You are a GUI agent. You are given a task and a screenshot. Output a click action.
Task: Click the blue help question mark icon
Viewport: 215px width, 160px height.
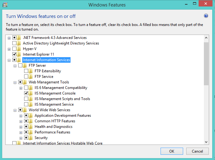(206, 16)
